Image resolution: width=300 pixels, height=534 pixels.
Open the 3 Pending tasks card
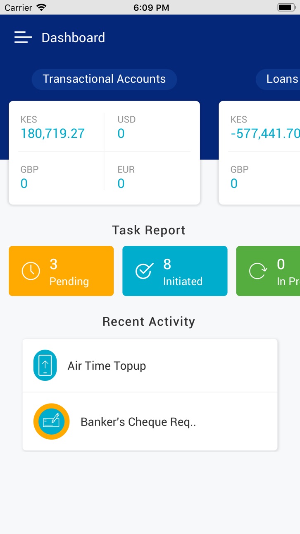point(61,271)
